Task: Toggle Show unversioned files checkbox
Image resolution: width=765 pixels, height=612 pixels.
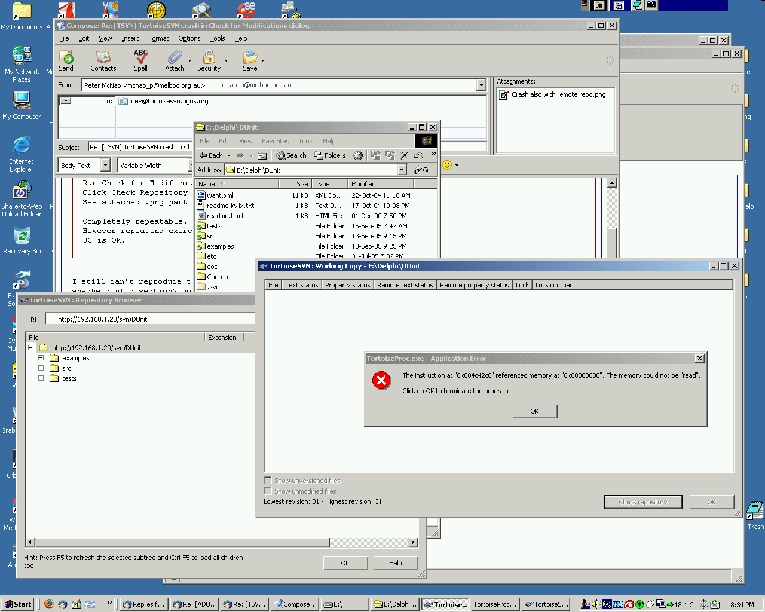Action: 268,480
